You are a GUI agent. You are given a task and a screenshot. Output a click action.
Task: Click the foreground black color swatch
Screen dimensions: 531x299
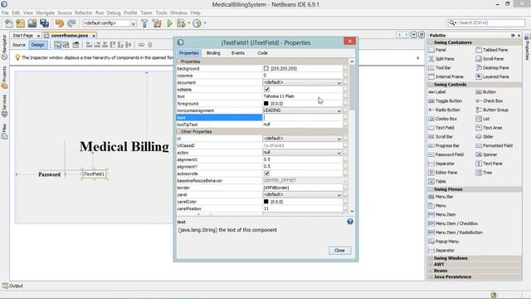[265, 103]
